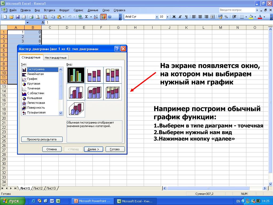Image resolution: width=273 pixels, height=205 pixels.
Task: Open the font color dropdown arrow
Action: click(x=264, y=17)
